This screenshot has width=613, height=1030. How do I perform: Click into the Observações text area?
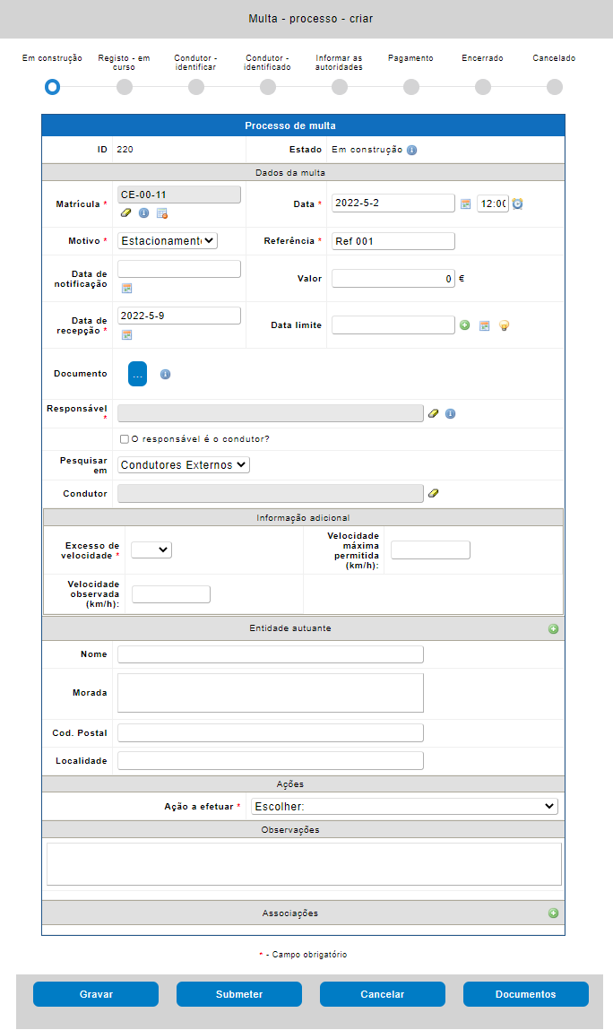(304, 863)
